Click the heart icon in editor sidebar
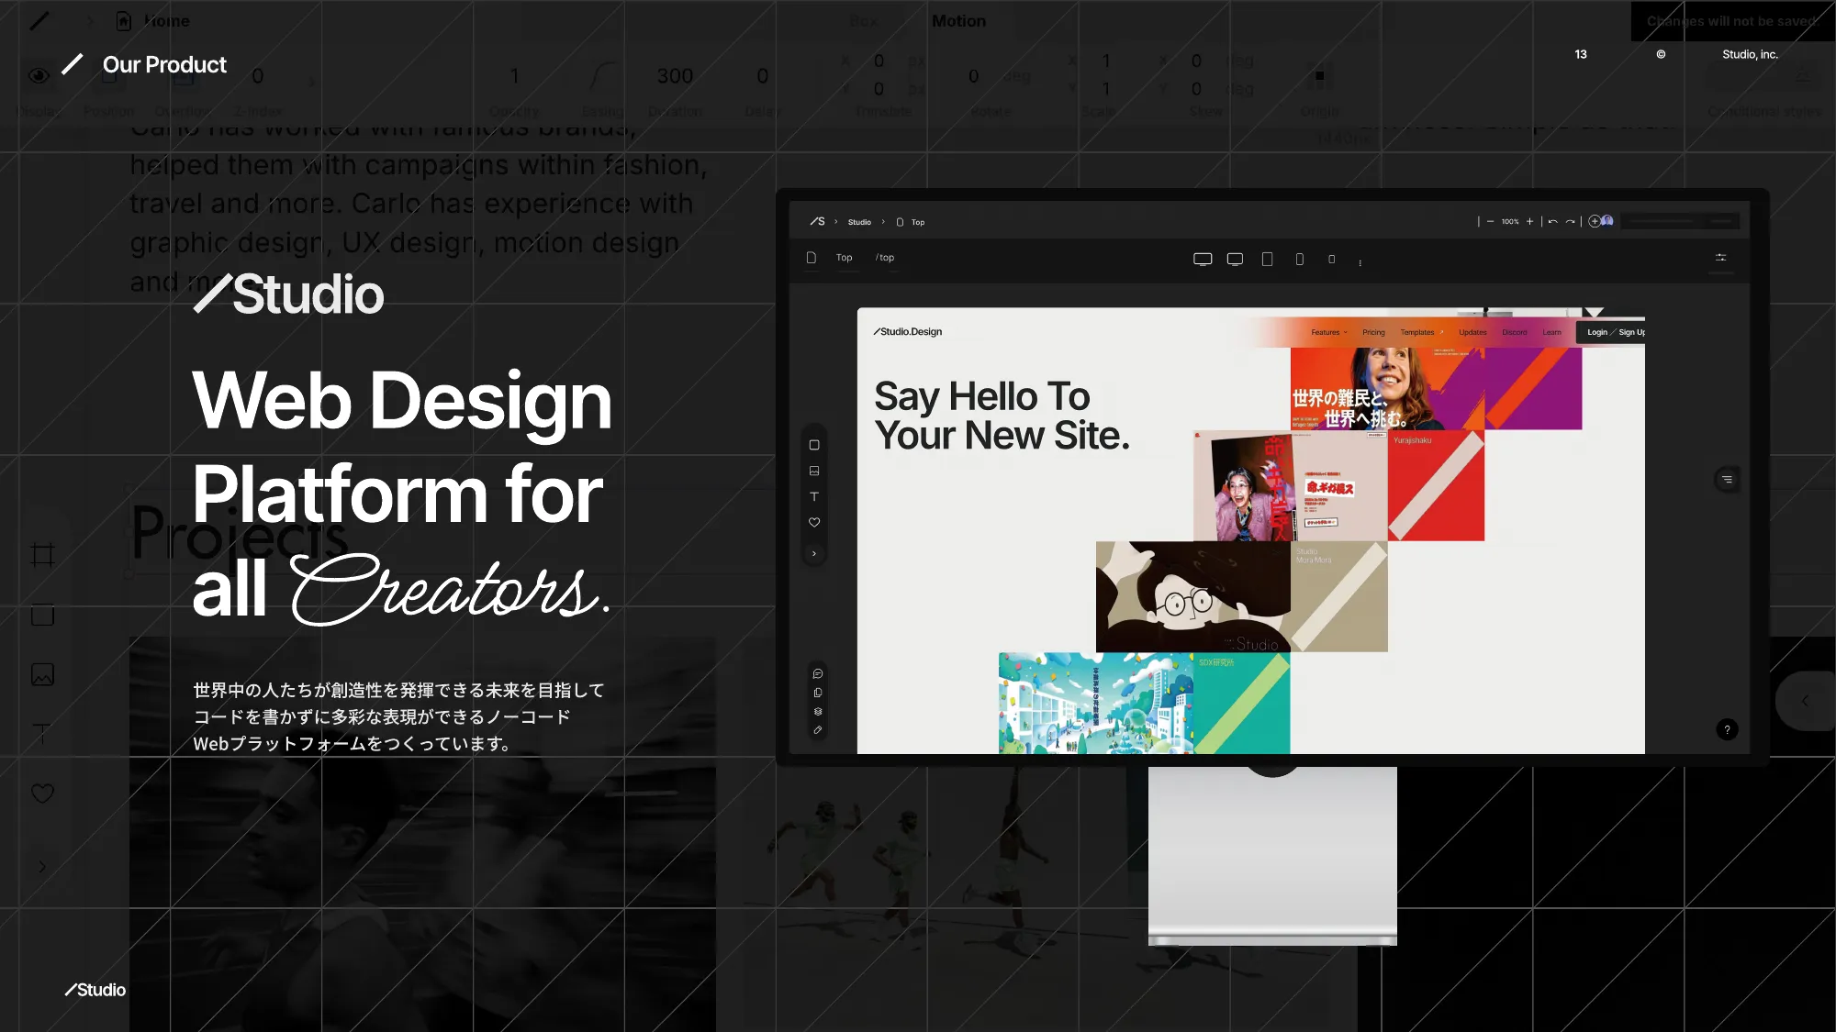 tap(814, 522)
